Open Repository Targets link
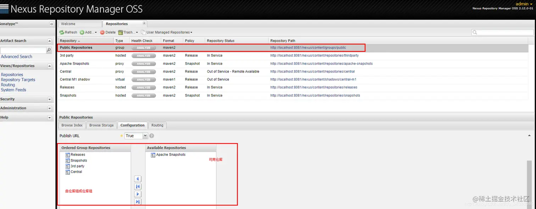536x209 pixels. (18, 80)
